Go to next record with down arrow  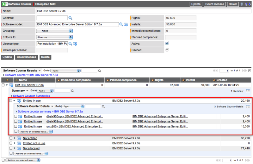(250, 4)
